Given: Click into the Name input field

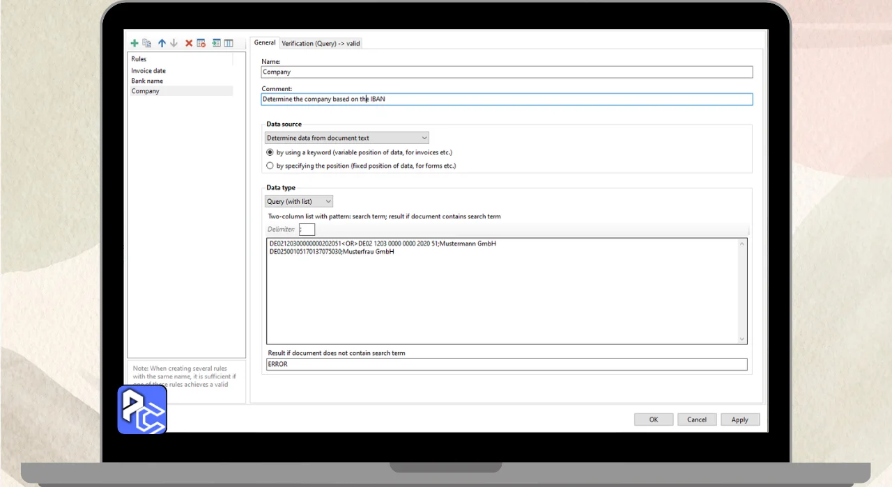Looking at the screenshot, I should pos(507,72).
